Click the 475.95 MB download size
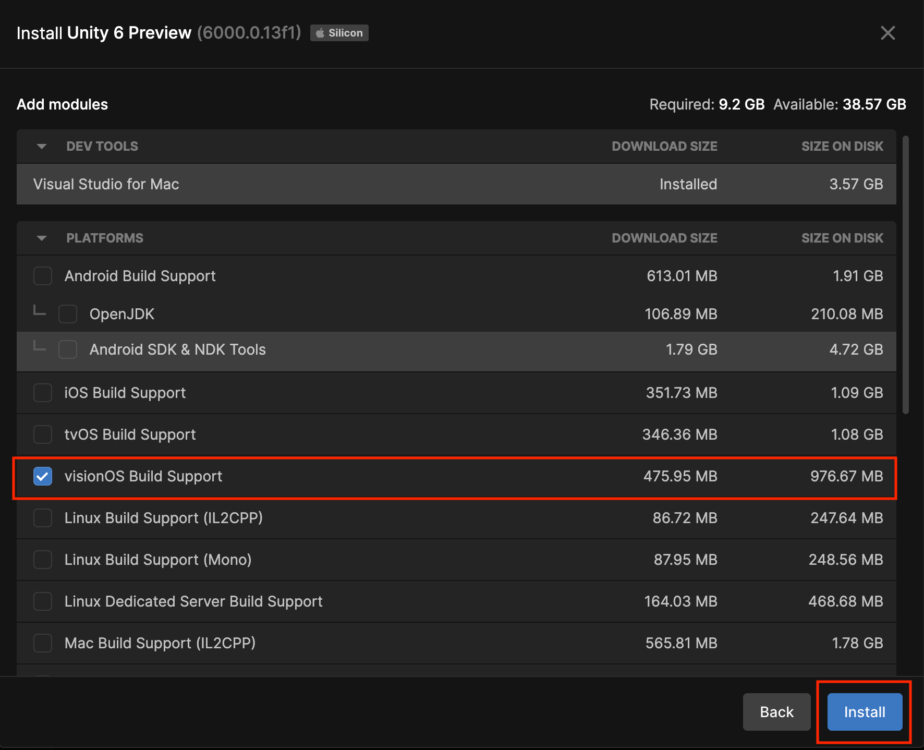The image size is (924, 750). click(x=680, y=476)
